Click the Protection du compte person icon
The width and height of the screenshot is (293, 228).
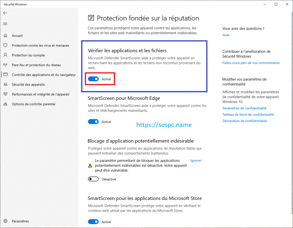pos(5,55)
